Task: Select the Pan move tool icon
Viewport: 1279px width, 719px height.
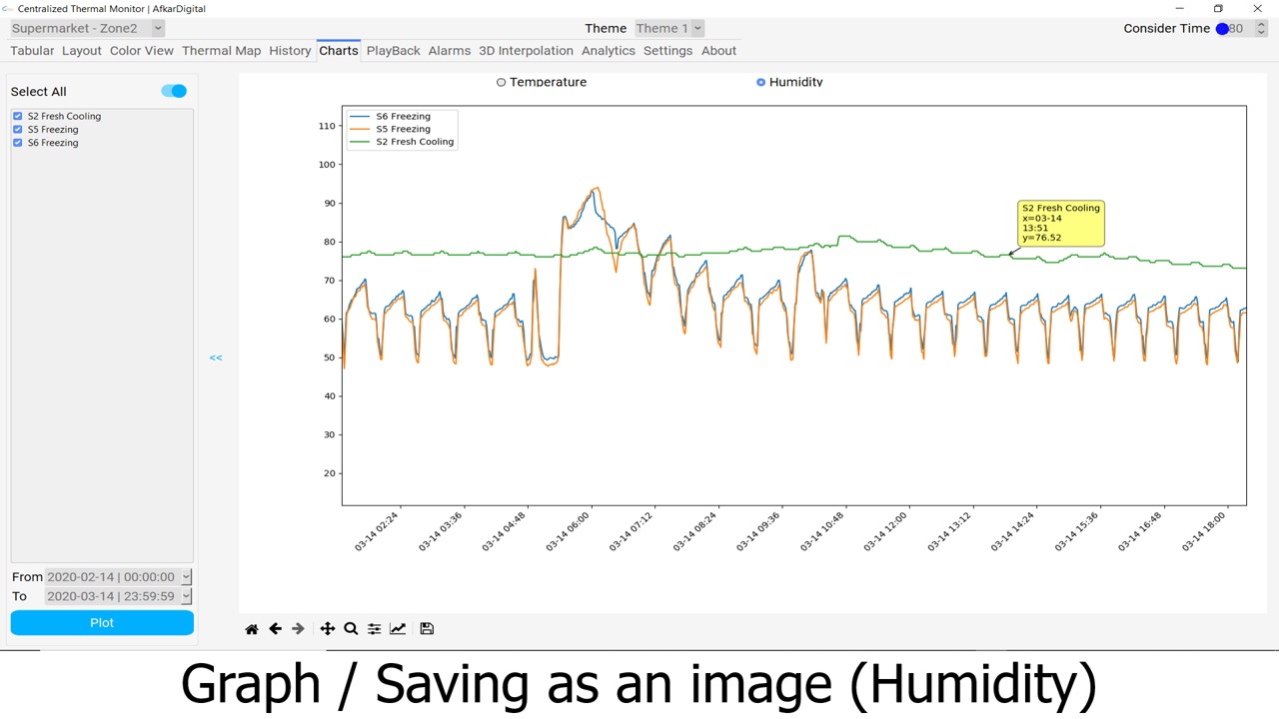Action: [327, 629]
